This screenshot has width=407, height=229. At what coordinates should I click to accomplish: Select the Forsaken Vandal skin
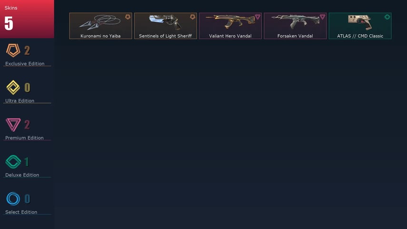pos(296,26)
